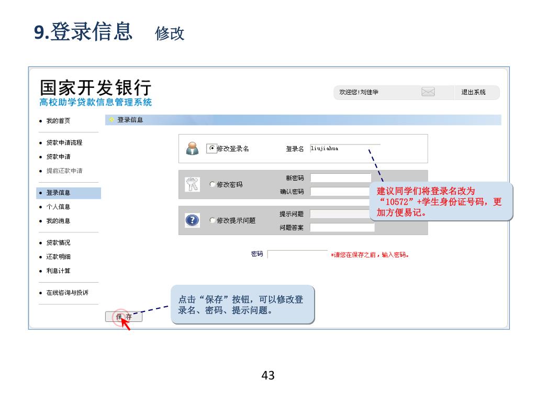This screenshot has width=536, height=402.
Task: Select the 修改密码 radio button
Action: [212, 184]
